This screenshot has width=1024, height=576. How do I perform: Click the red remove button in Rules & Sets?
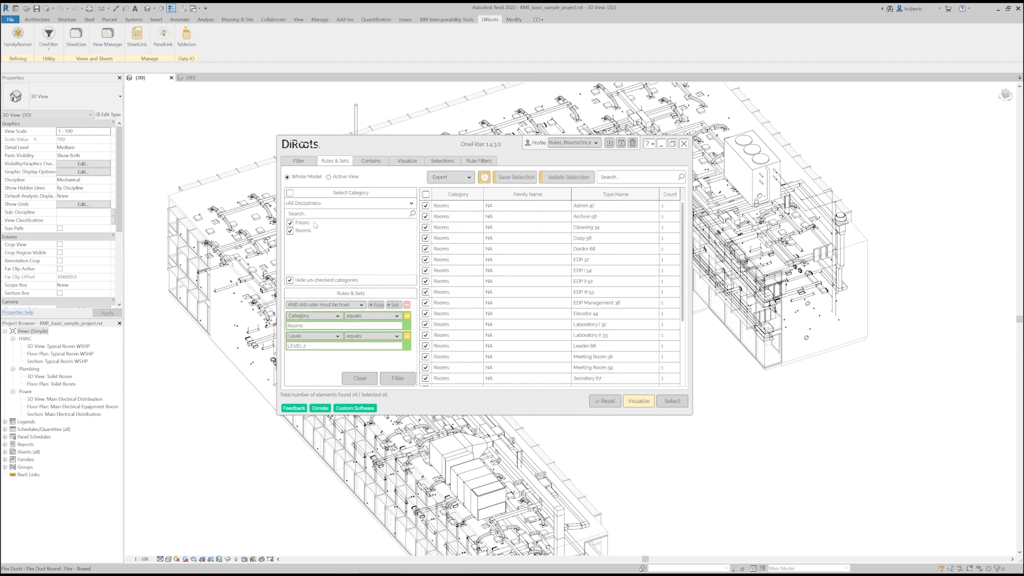407,305
